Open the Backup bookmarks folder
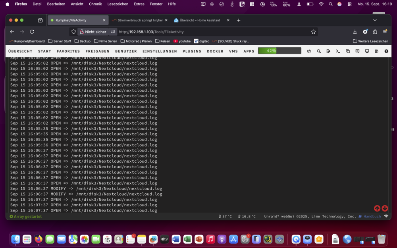The height and width of the screenshot is (248, 397). point(83,41)
